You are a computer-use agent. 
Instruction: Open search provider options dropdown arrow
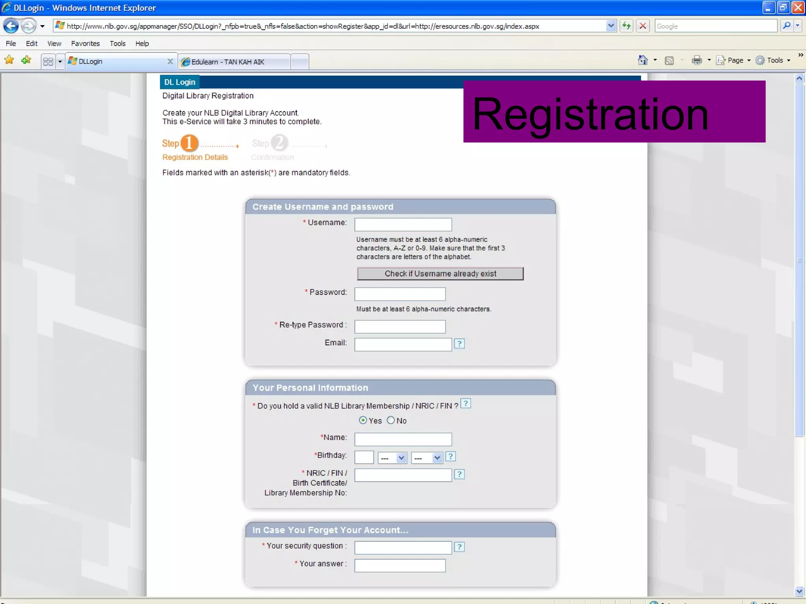point(797,26)
